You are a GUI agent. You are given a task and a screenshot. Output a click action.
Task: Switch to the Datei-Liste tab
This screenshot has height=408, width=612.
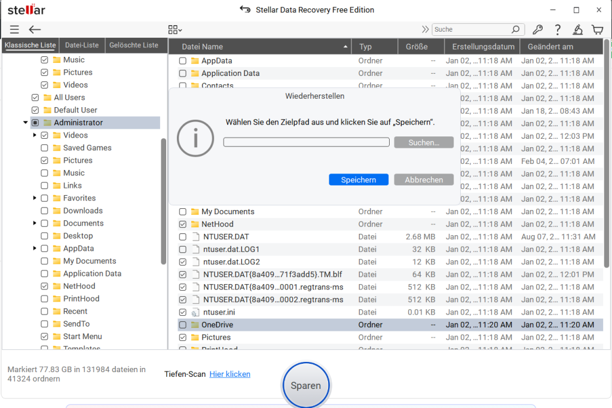[x=82, y=45]
